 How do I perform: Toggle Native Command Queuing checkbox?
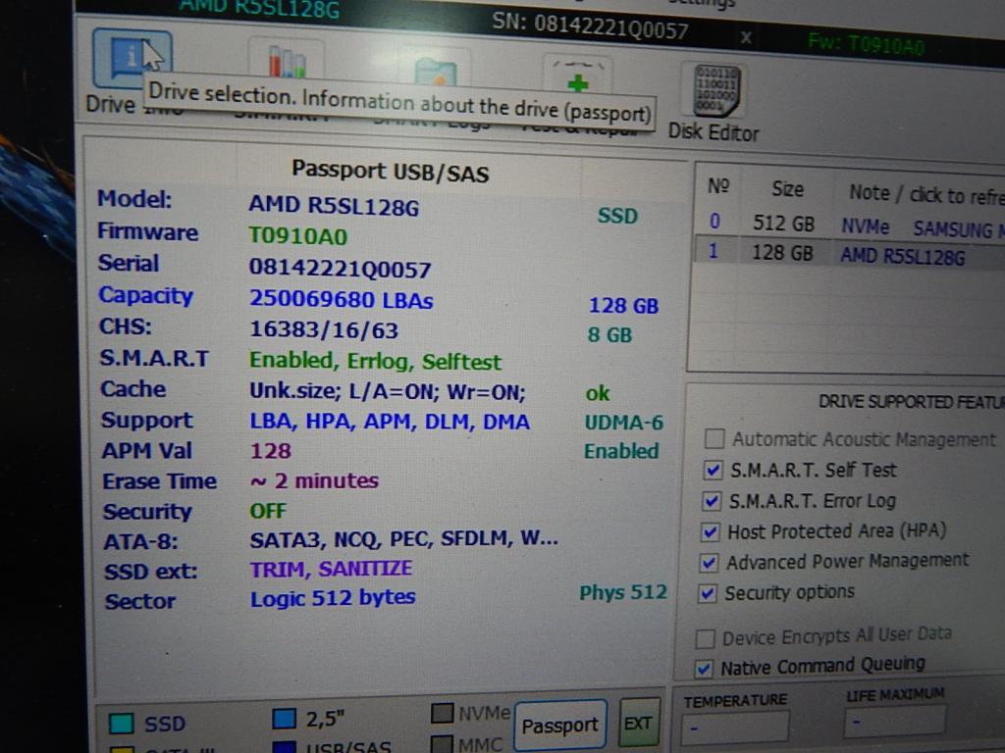[x=703, y=669]
